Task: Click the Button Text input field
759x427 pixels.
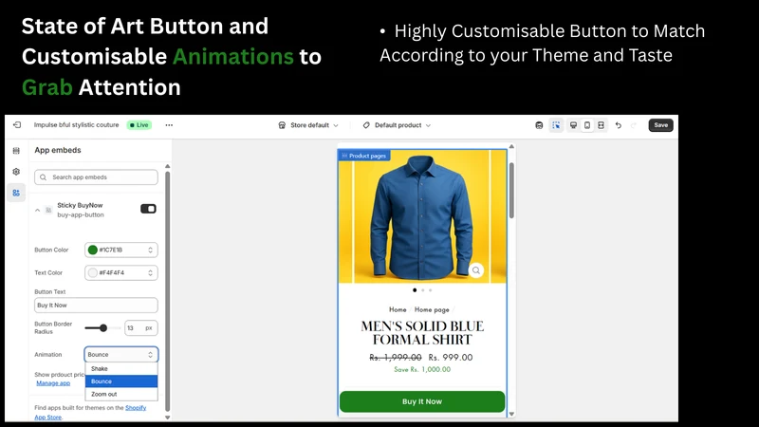Action: pos(96,305)
